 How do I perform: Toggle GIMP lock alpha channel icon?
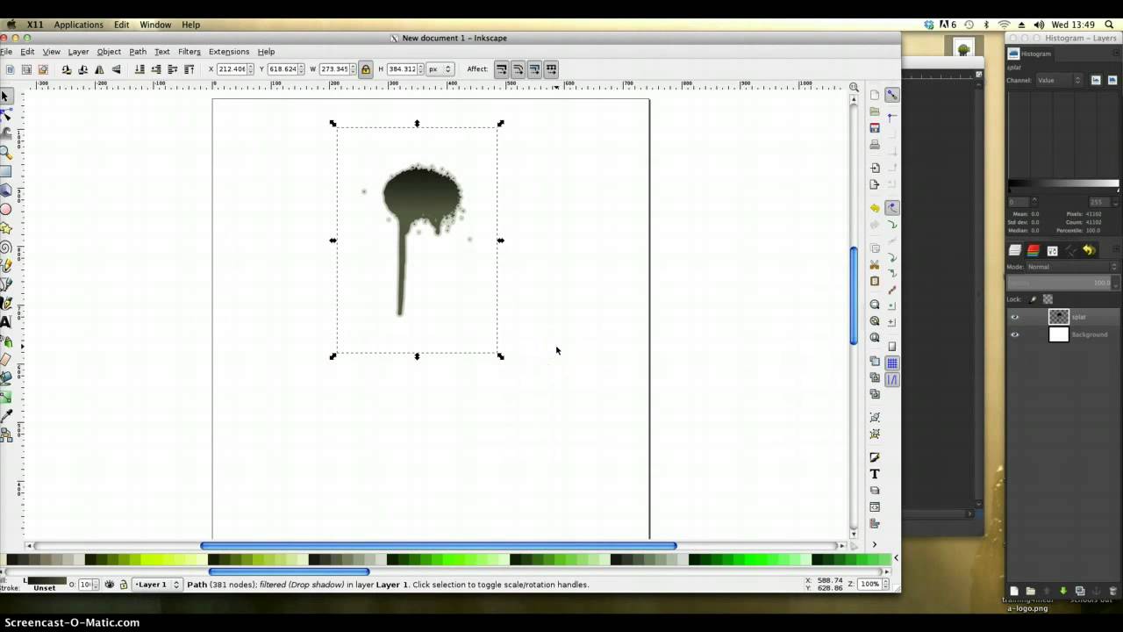click(1048, 299)
